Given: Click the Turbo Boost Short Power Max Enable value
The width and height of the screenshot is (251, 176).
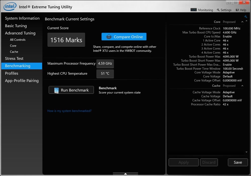Looking at the screenshot, I should point(227,64).
